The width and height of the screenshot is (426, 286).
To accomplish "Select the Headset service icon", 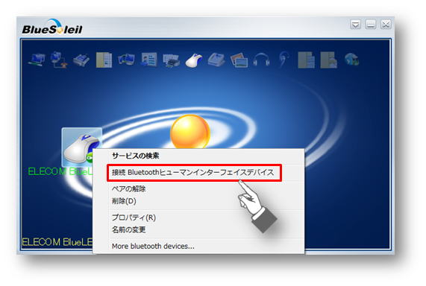I will pyautogui.click(x=261, y=60).
